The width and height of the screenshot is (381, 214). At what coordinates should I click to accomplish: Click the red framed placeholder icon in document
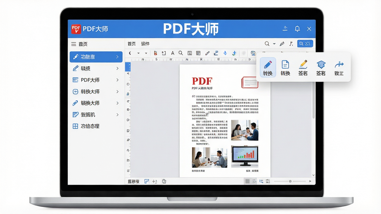pos(250,82)
